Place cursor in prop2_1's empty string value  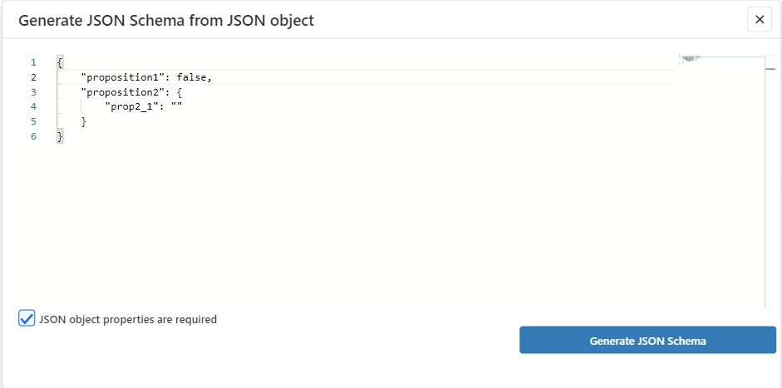coord(176,106)
